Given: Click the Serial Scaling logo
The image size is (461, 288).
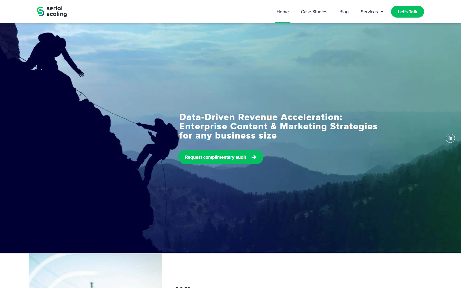Looking at the screenshot, I should point(52,12).
